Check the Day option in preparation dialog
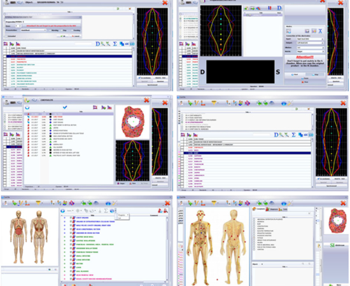Viewport: 350px width, 286px height. (62, 31)
